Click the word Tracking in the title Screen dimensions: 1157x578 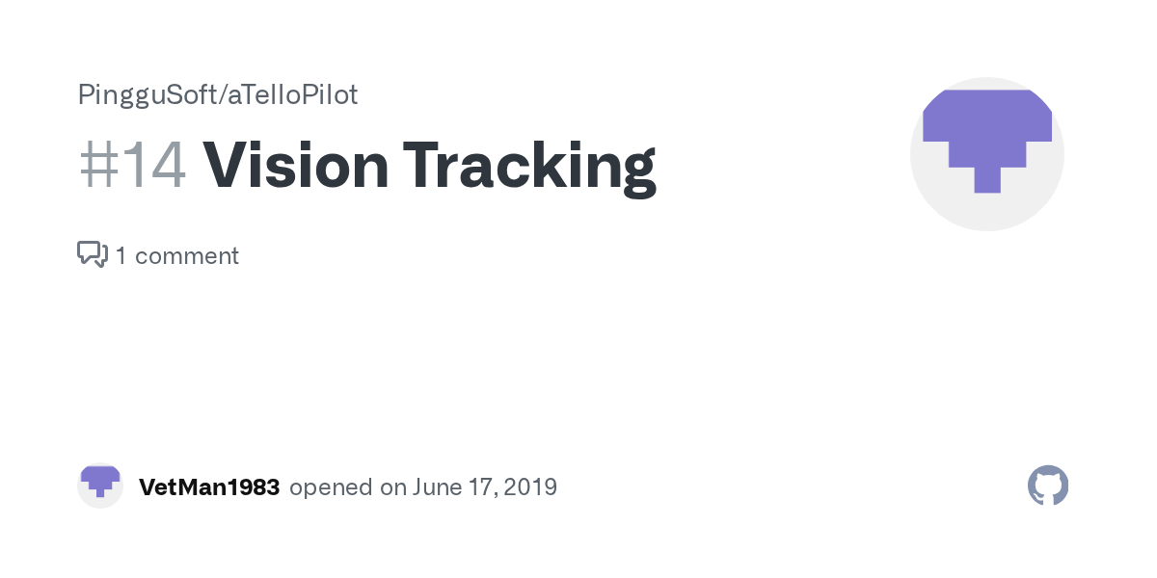pyautogui.click(x=530, y=166)
